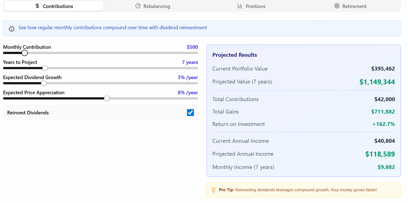The width and height of the screenshot is (408, 202).
Task: Uncheck the Reinvest Dividends checkbox
Action: tap(190, 112)
